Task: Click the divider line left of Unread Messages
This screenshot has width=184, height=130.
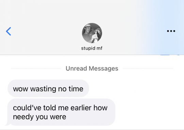Action: pos(36,68)
